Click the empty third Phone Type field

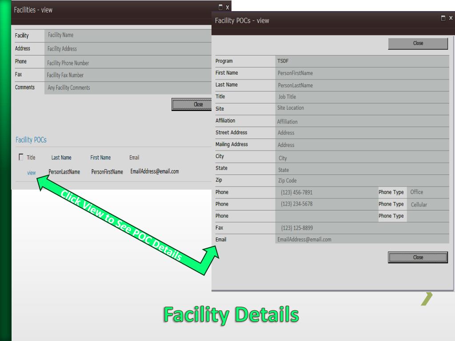coord(428,216)
